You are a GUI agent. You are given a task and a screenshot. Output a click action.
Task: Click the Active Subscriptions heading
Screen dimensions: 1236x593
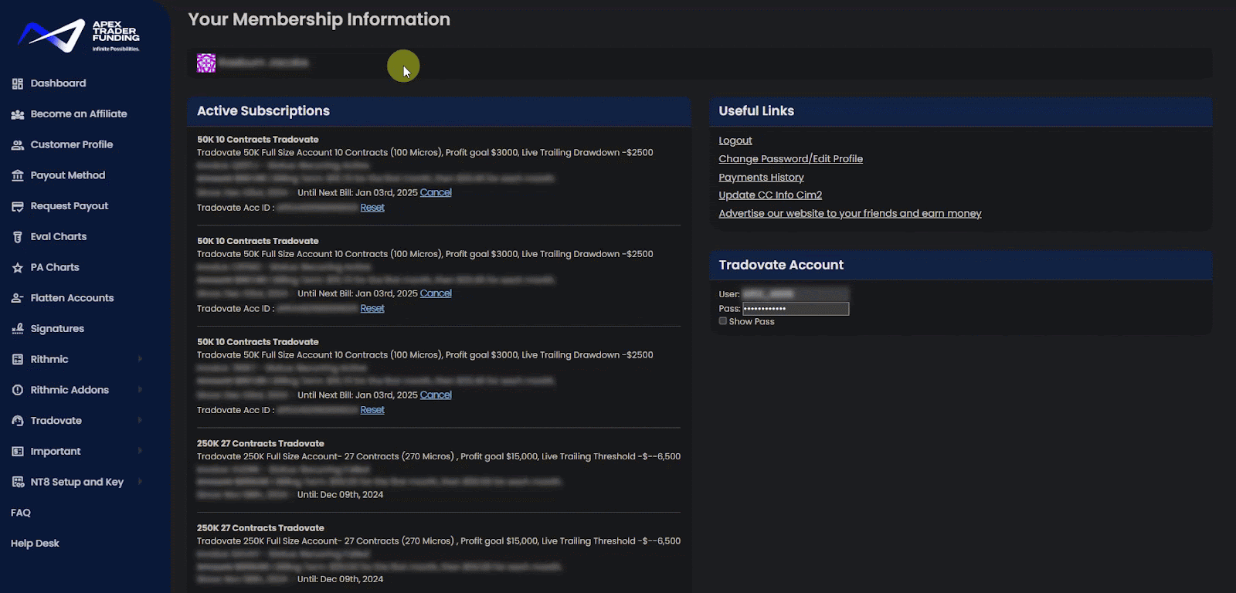tap(263, 111)
